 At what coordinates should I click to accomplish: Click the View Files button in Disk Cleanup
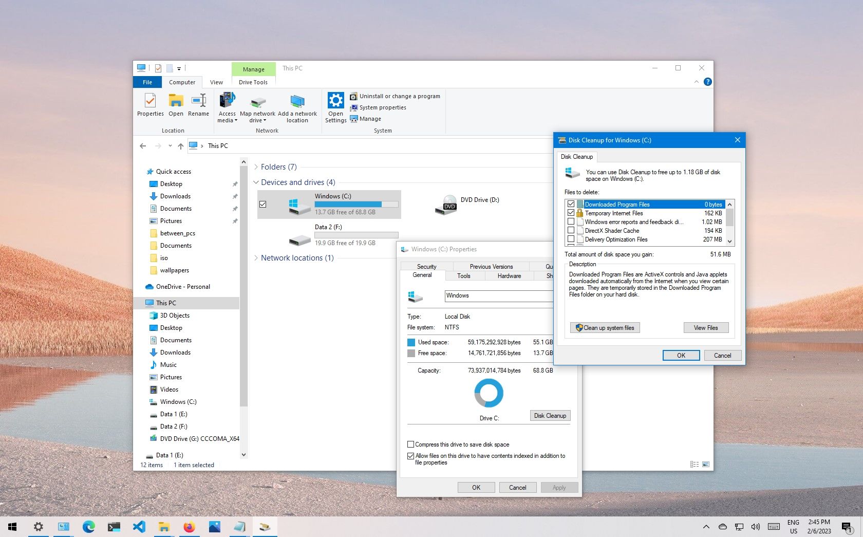pos(706,327)
